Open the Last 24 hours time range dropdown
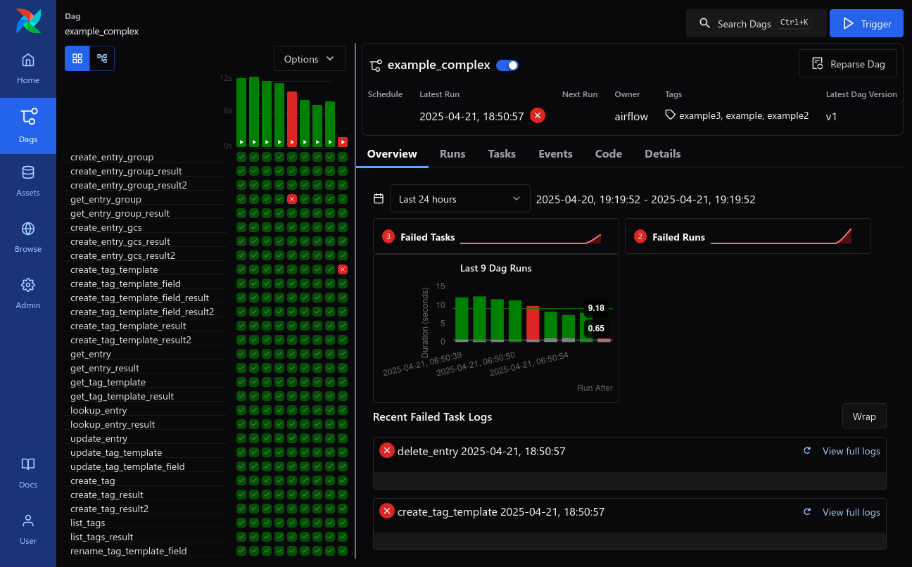This screenshot has width=912, height=567. 460,198
